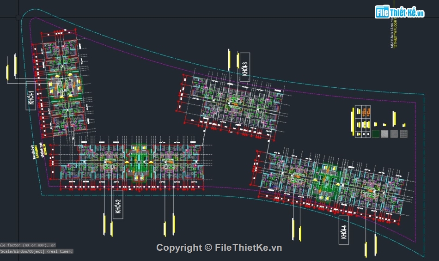Select the KHỐI-3 block label

coord(245,67)
